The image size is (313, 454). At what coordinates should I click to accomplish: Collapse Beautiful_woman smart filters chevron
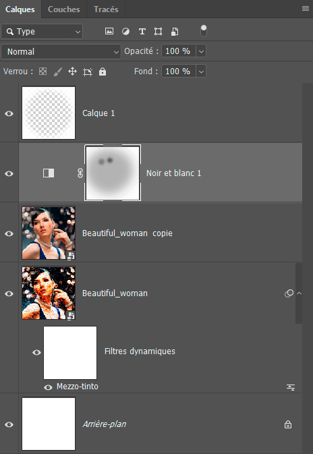click(x=299, y=293)
